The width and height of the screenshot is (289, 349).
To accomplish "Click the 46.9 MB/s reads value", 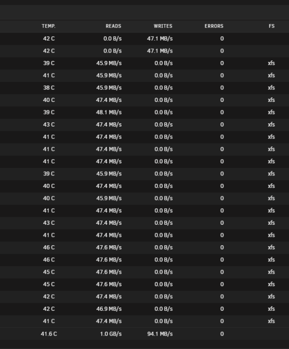I will tap(109, 309).
